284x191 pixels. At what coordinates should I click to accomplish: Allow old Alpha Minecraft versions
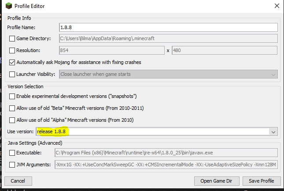(x=12, y=120)
